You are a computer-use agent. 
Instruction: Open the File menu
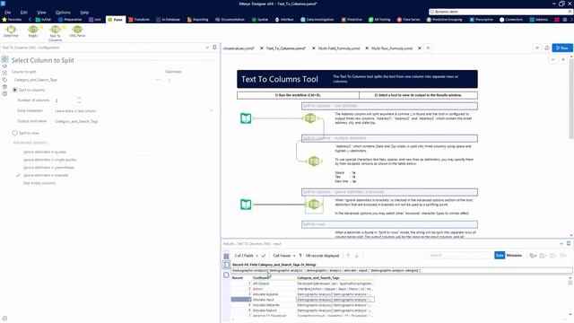coord(7,12)
